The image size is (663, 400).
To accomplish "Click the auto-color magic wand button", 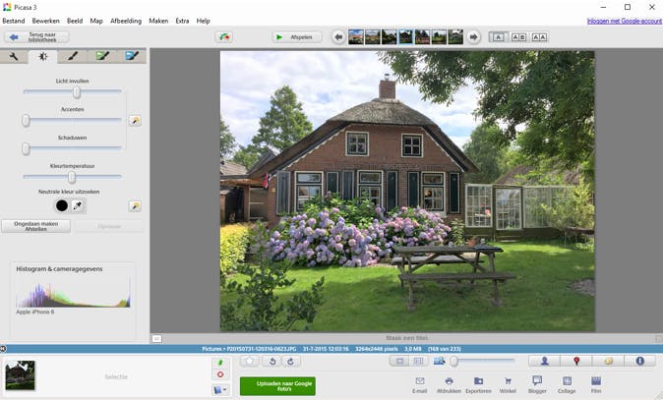I will 135,206.
